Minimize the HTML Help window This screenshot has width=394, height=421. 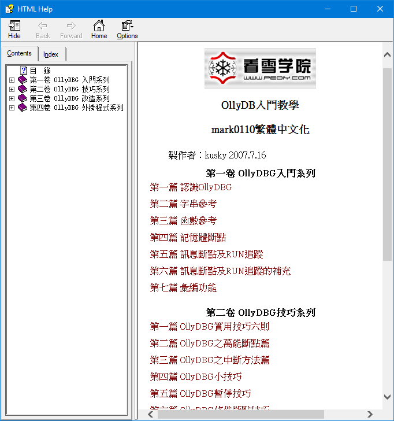[327, 9]
